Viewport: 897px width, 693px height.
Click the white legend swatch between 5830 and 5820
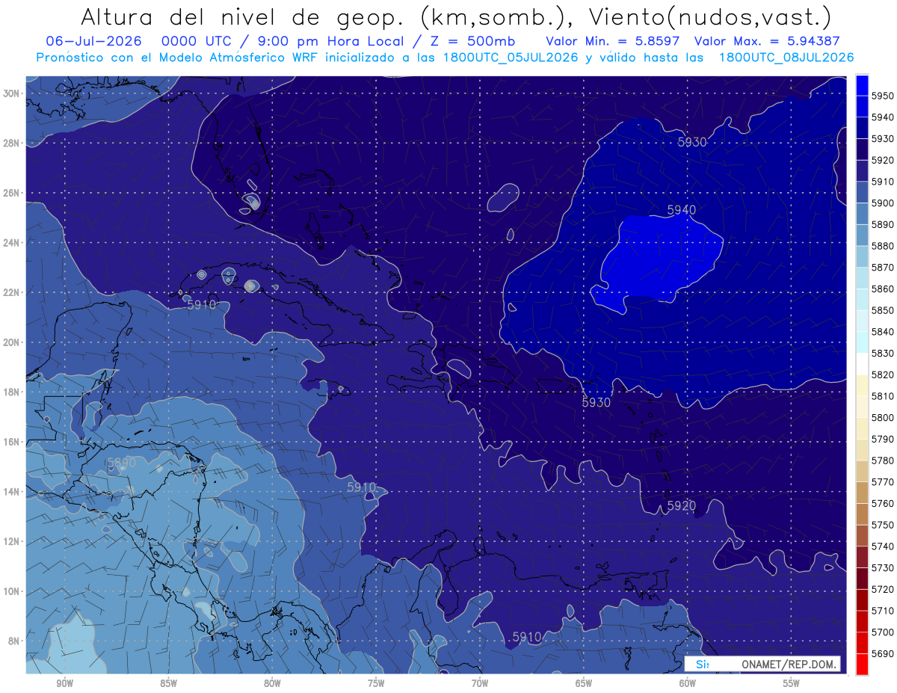click(x=862, y=363)
